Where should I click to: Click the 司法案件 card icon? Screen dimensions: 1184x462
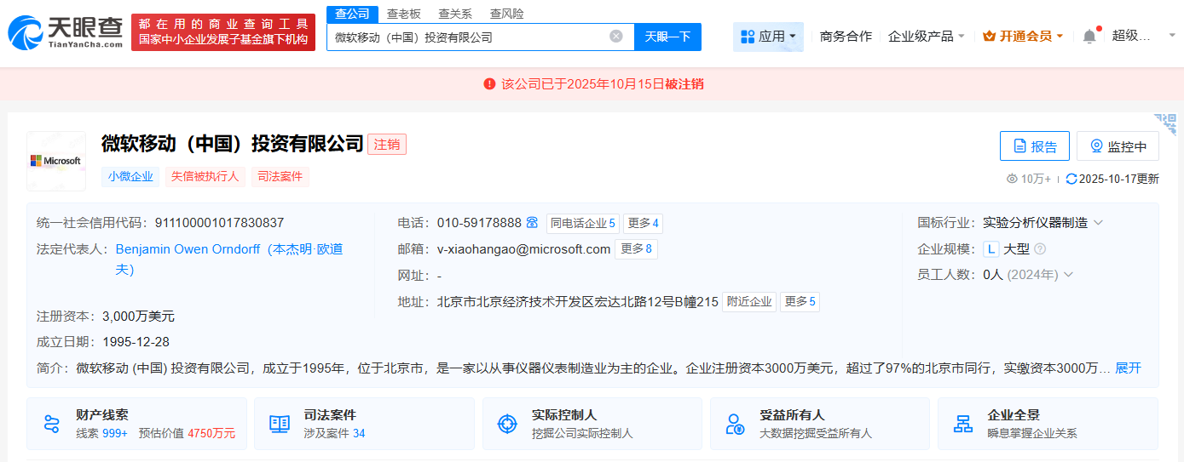tap(280, 424)
